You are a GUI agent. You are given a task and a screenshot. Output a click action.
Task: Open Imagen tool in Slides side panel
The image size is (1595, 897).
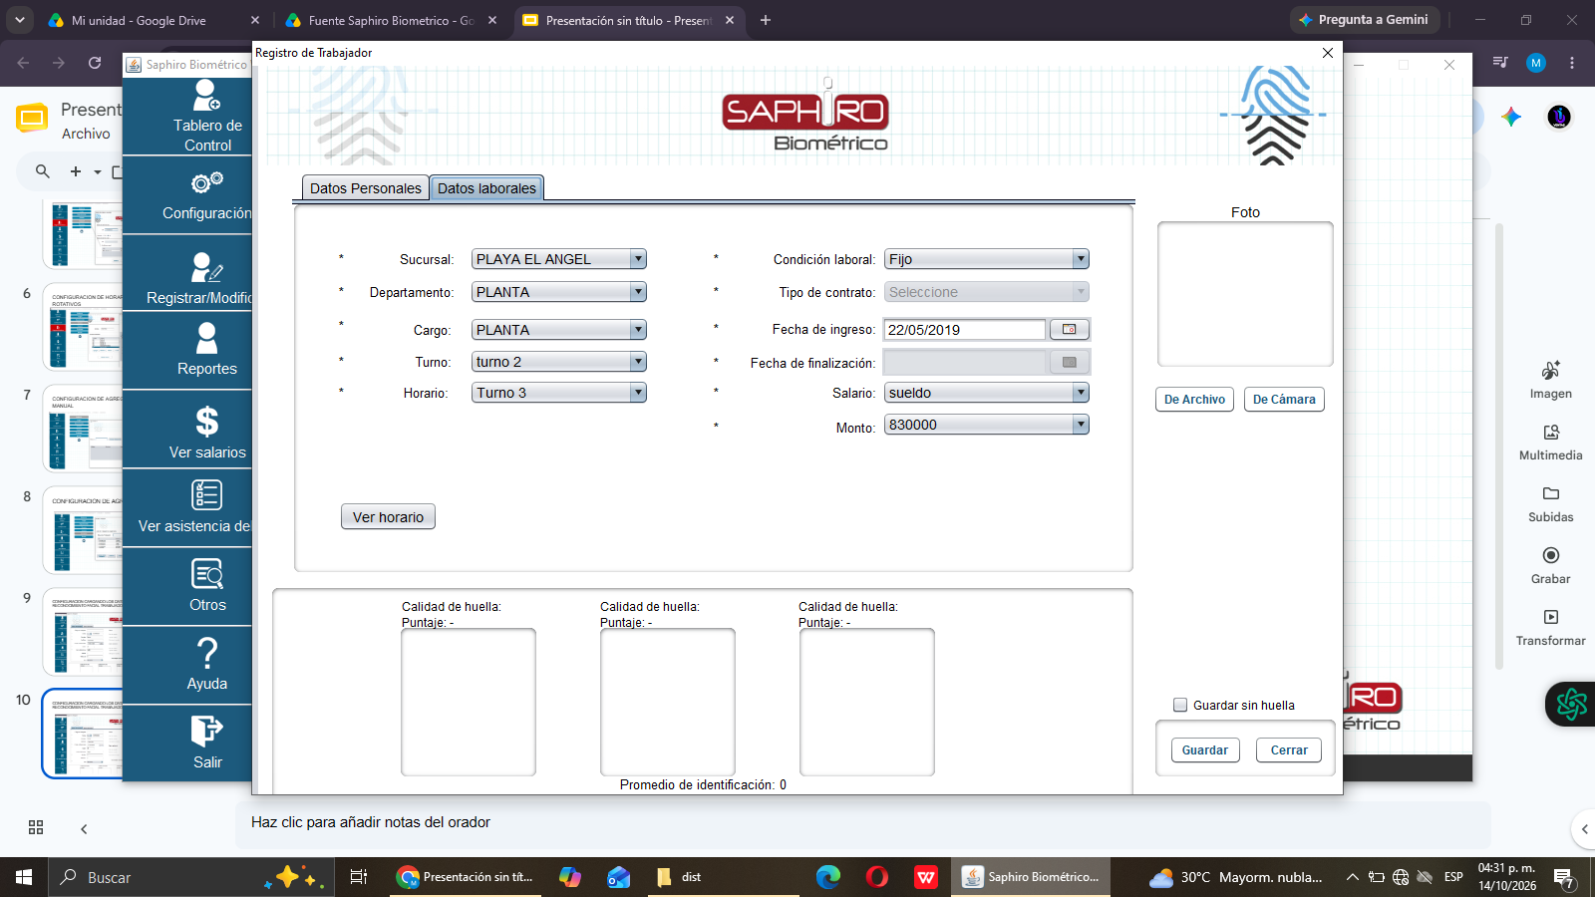[1550, 381]
